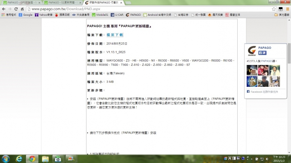291x163 pixels.
Task: Click the version text 'V1.13.1_0825'
Action: pyautogui.click(x=116, y=52)
